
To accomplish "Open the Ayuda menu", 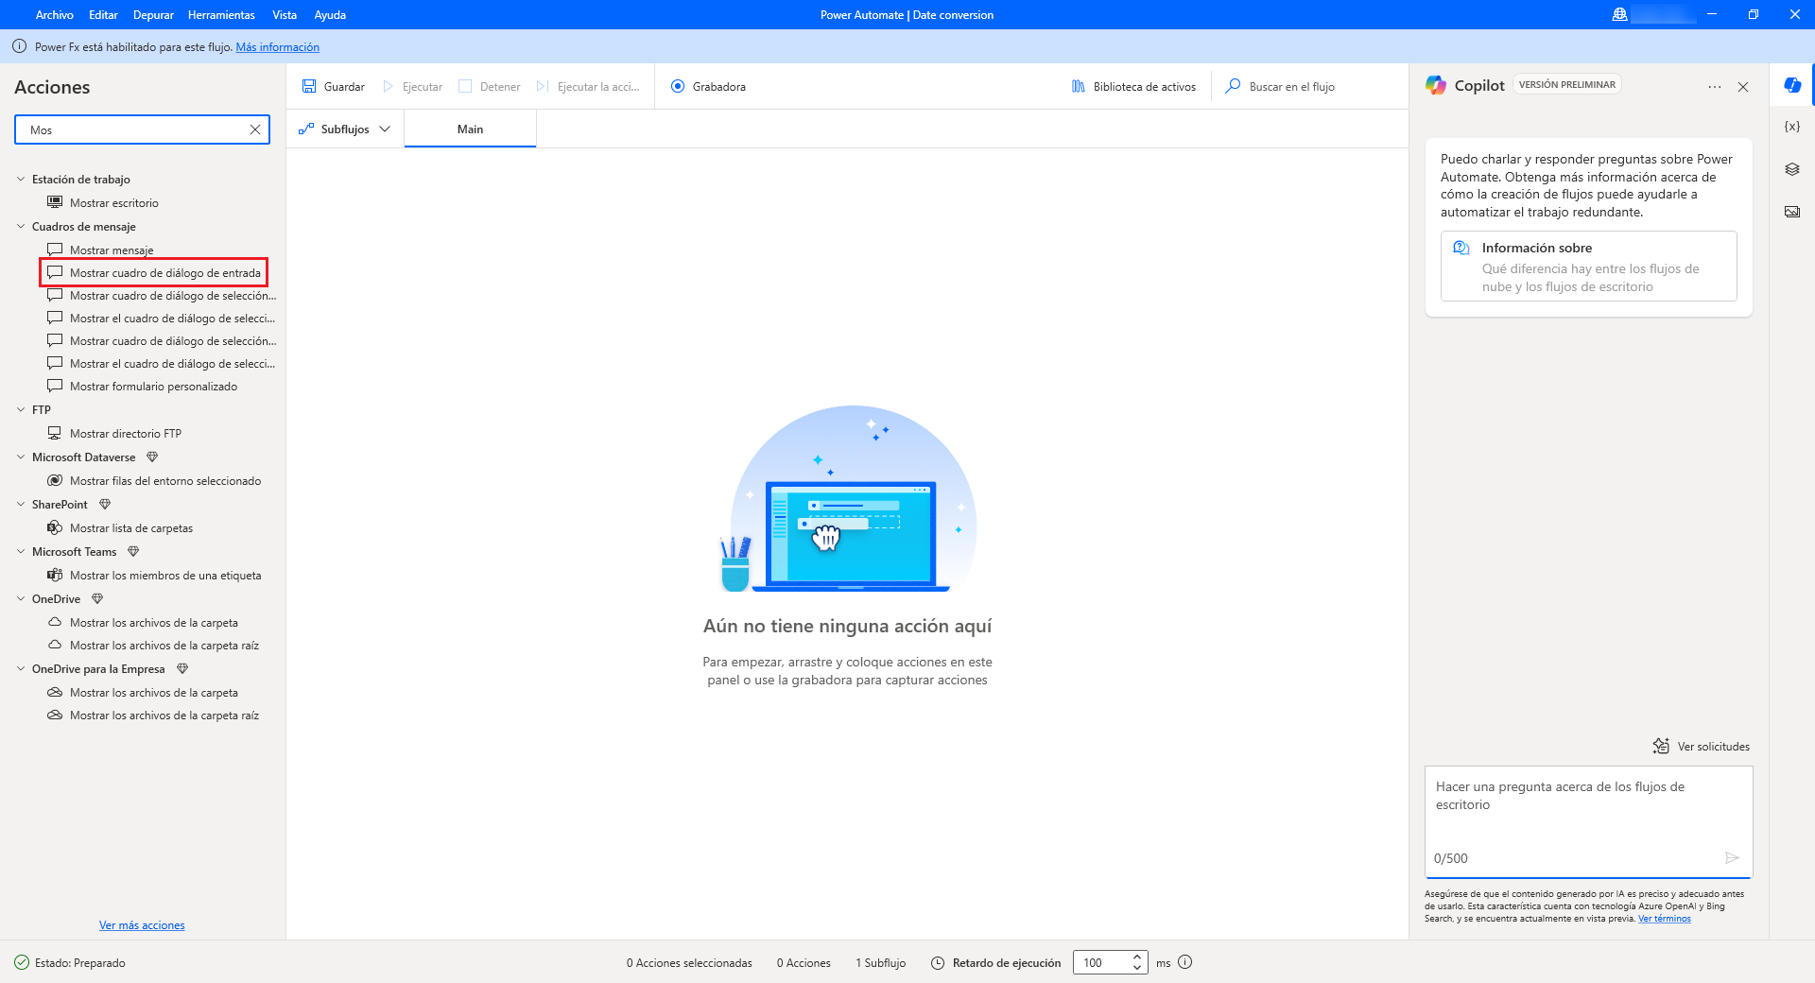I will 330,15.
